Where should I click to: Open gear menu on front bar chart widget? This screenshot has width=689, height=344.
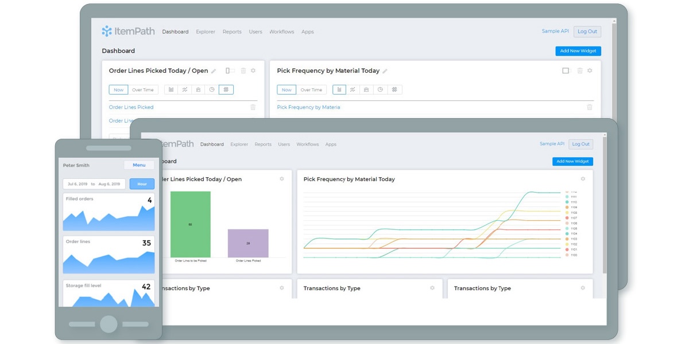click(282, 179)
